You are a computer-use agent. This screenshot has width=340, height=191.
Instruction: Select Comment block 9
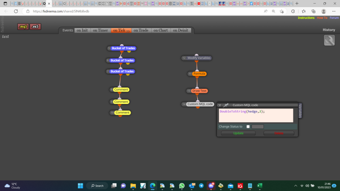tap(121, 102)
